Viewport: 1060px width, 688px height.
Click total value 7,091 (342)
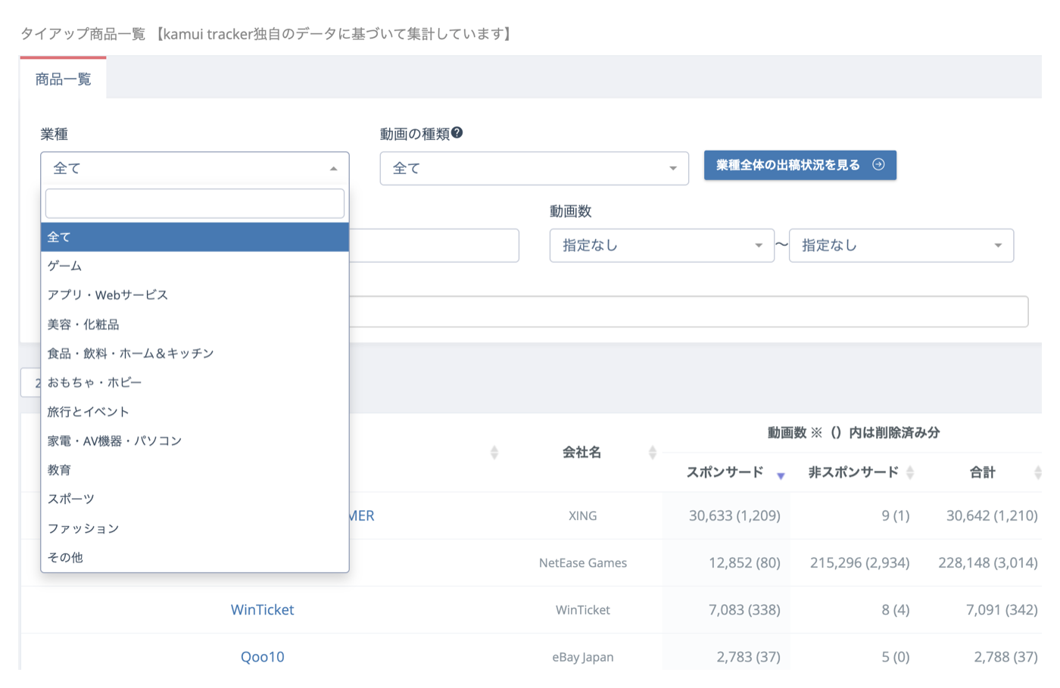coord(1002,610)
